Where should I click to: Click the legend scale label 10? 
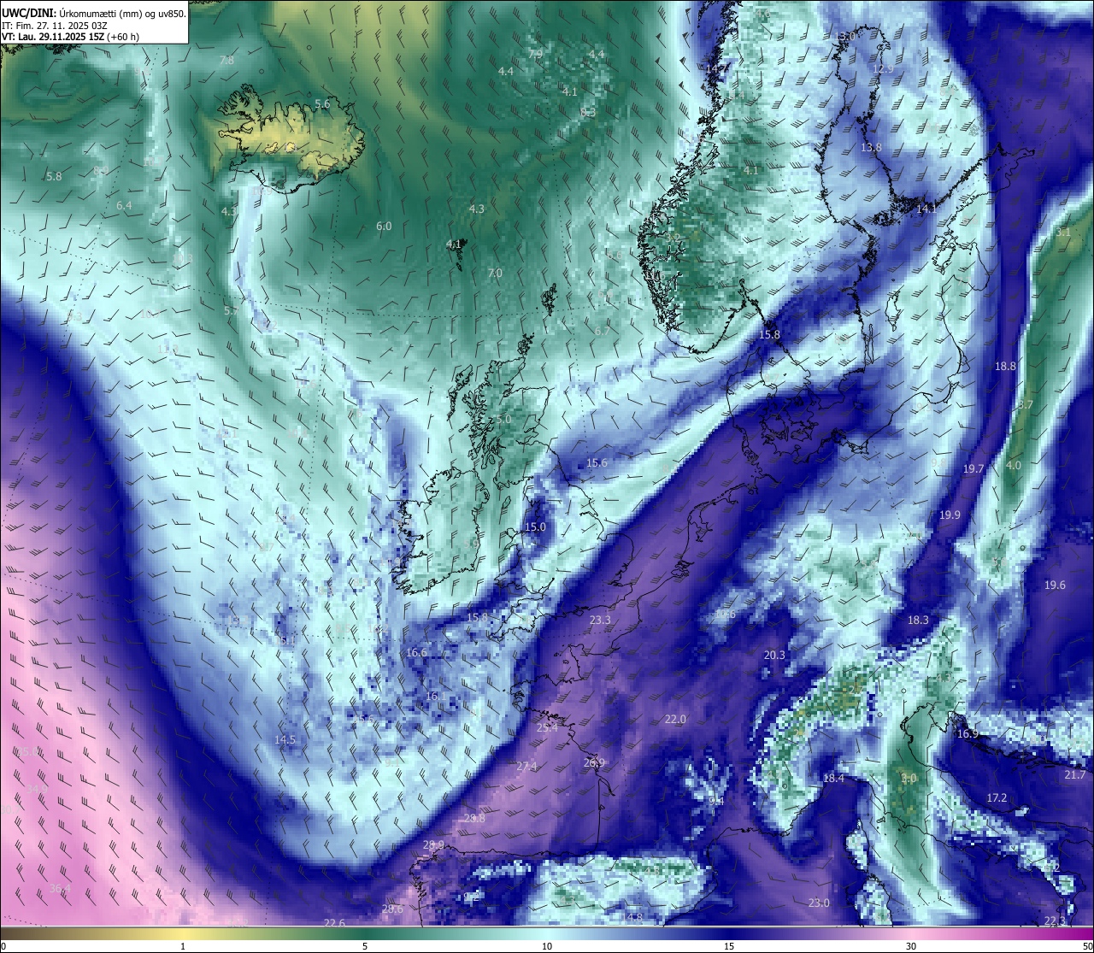pos(547,946)
